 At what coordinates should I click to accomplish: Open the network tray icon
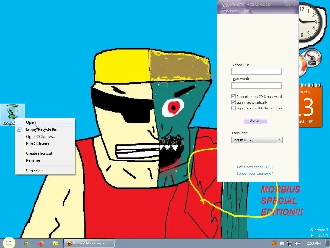[290, 243]
